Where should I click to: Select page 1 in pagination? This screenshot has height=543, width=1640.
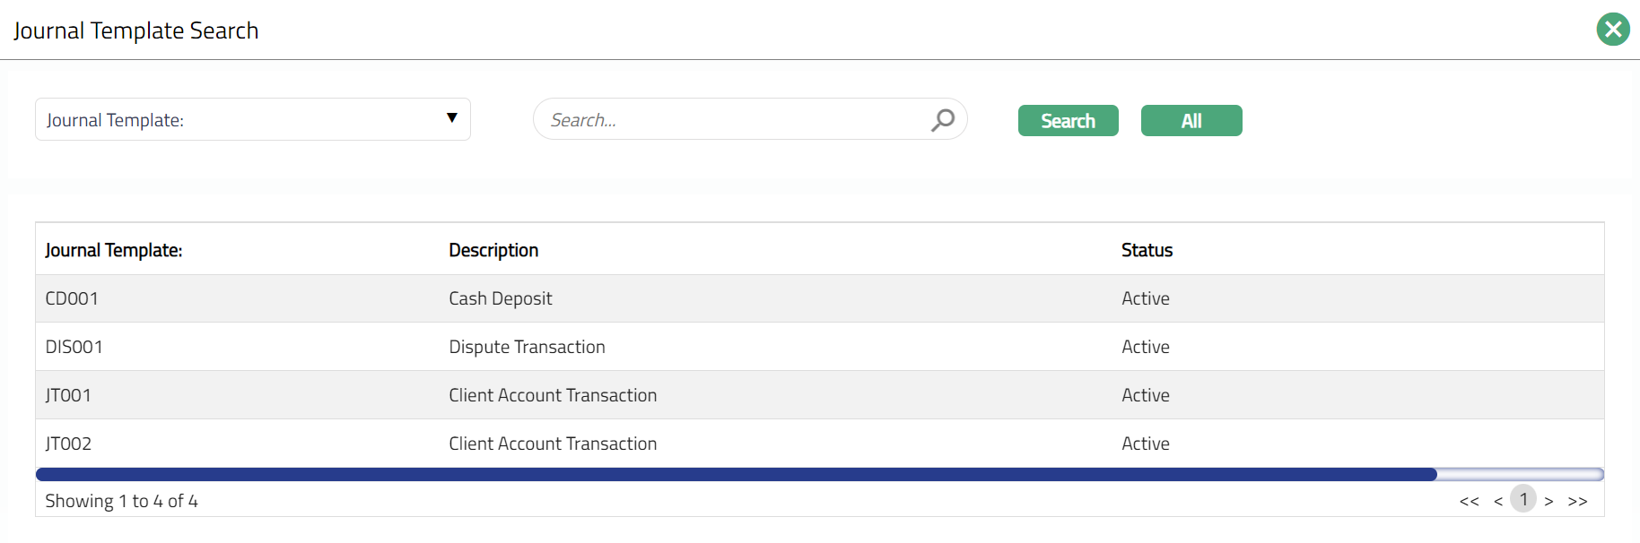tap(1523, 499)
